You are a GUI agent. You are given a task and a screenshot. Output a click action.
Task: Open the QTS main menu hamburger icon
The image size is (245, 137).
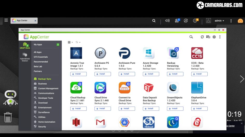(6, 20)
